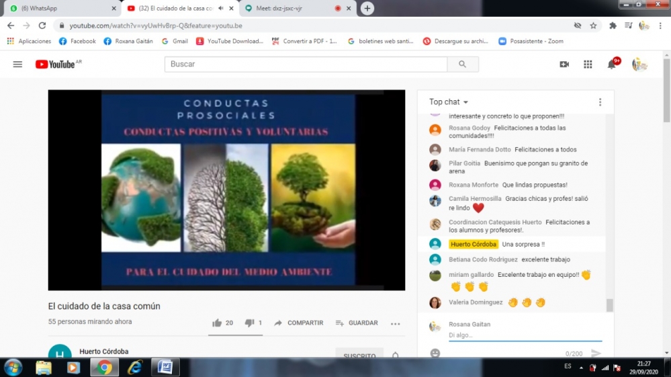
Task: Open the create video camera icon
Action: (x=564, y=65)
